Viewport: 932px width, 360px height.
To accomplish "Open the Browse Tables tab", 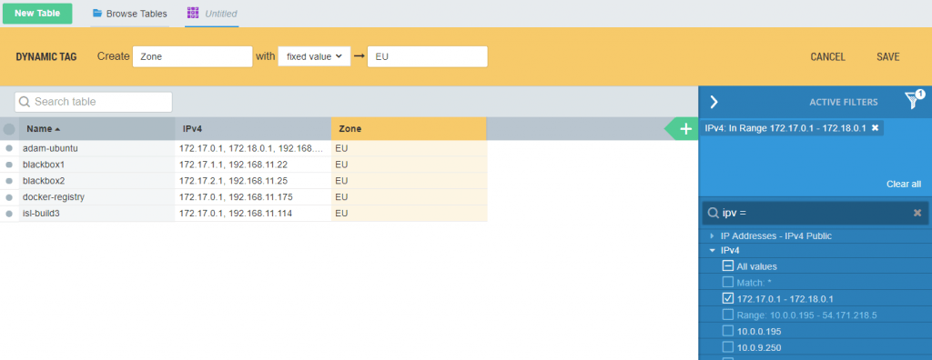I will pyautogui.click(x=130, y=14).
